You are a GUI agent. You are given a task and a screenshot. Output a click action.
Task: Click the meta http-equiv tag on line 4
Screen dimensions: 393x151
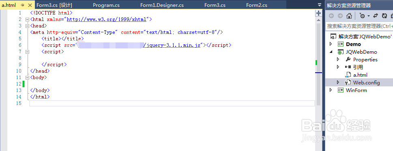tap(126, 32)
